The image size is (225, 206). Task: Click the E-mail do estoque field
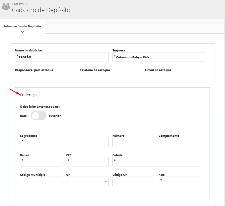click(175, 77)
